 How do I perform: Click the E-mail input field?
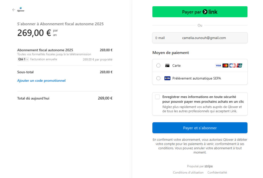pyautogui.click(x=200, y=38)
